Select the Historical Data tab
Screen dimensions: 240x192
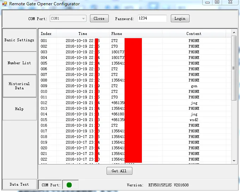[x=19, y=86]
